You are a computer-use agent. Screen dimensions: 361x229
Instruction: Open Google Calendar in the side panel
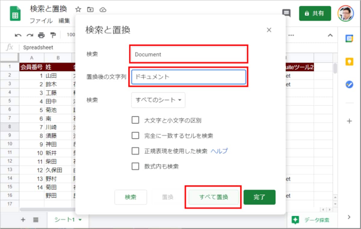click(x=349, y=39)
